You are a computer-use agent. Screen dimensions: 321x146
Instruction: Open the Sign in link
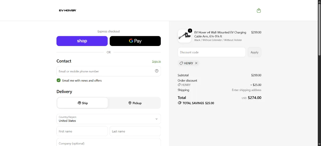point(156,61)
